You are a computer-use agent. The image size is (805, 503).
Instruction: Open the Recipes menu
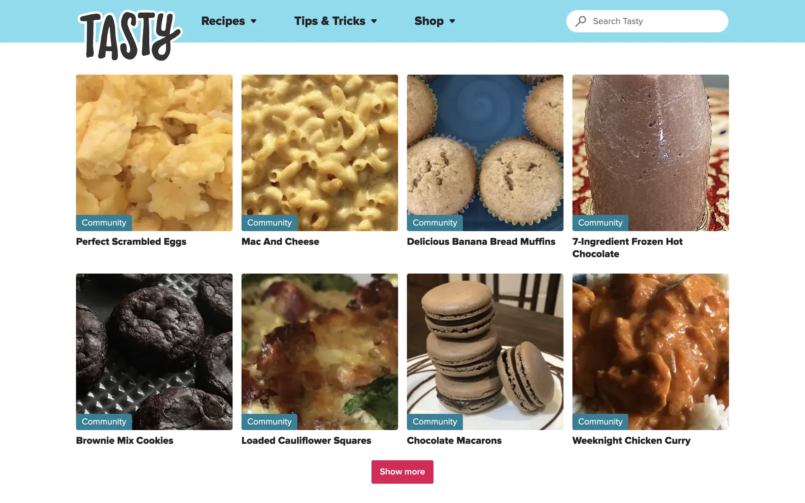223,21
